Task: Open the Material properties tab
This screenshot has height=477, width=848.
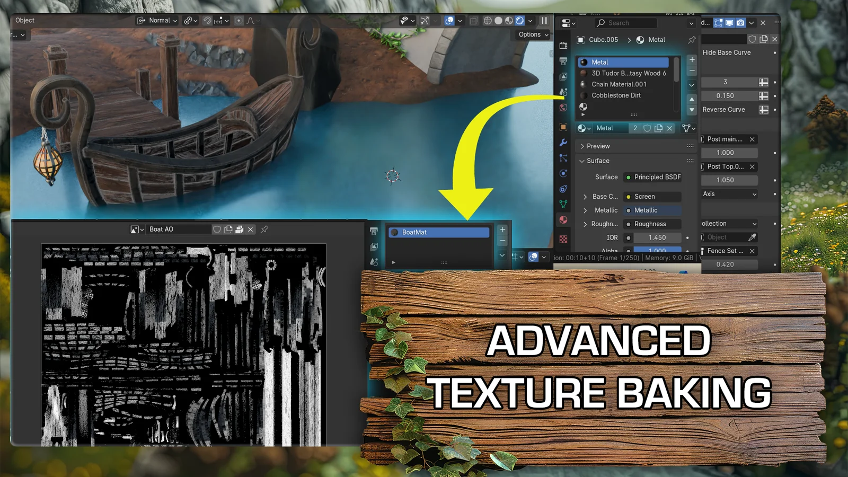Action: tap(563, 220)
